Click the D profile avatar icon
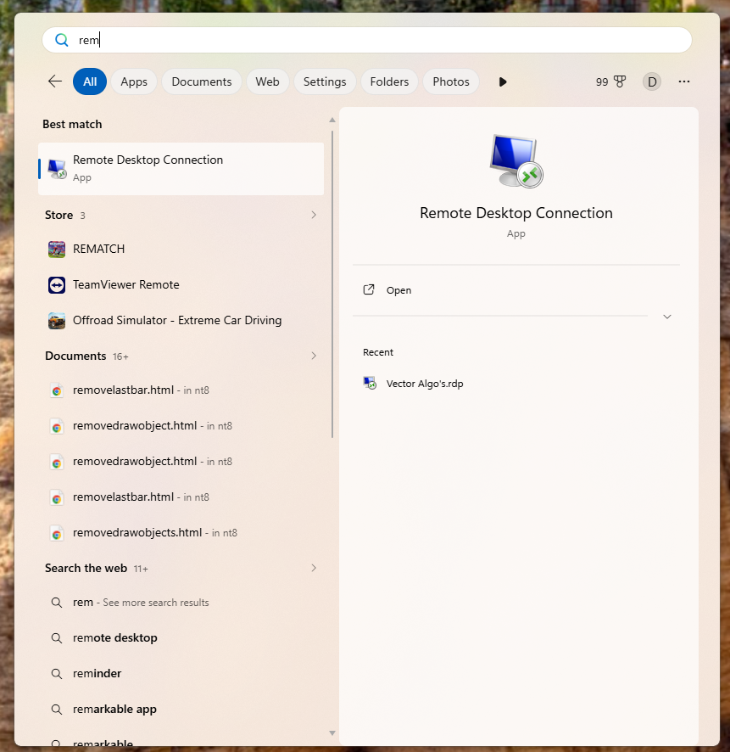The width and height of the screenshot is (730, 752). click(651, 81)
